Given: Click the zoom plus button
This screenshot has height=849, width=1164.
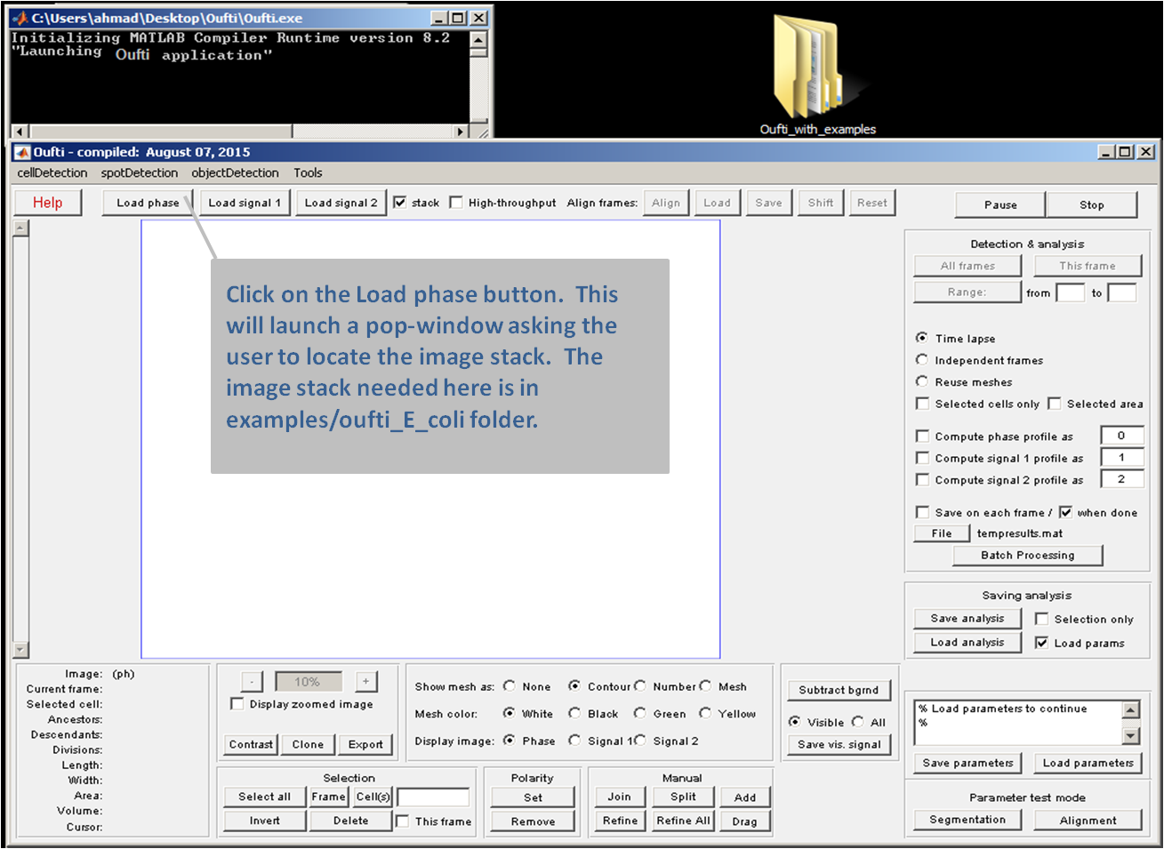Looking at the screenshot, I should pos(365,682).
